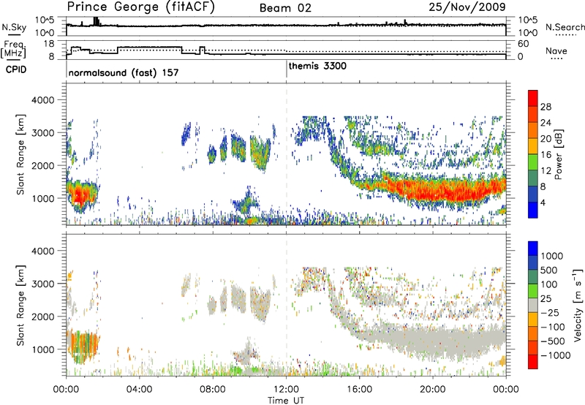The image size is (585, 405).
Task: Click the 04:00 time tick label
Action: pyautogui.click(x=139, y=390)
